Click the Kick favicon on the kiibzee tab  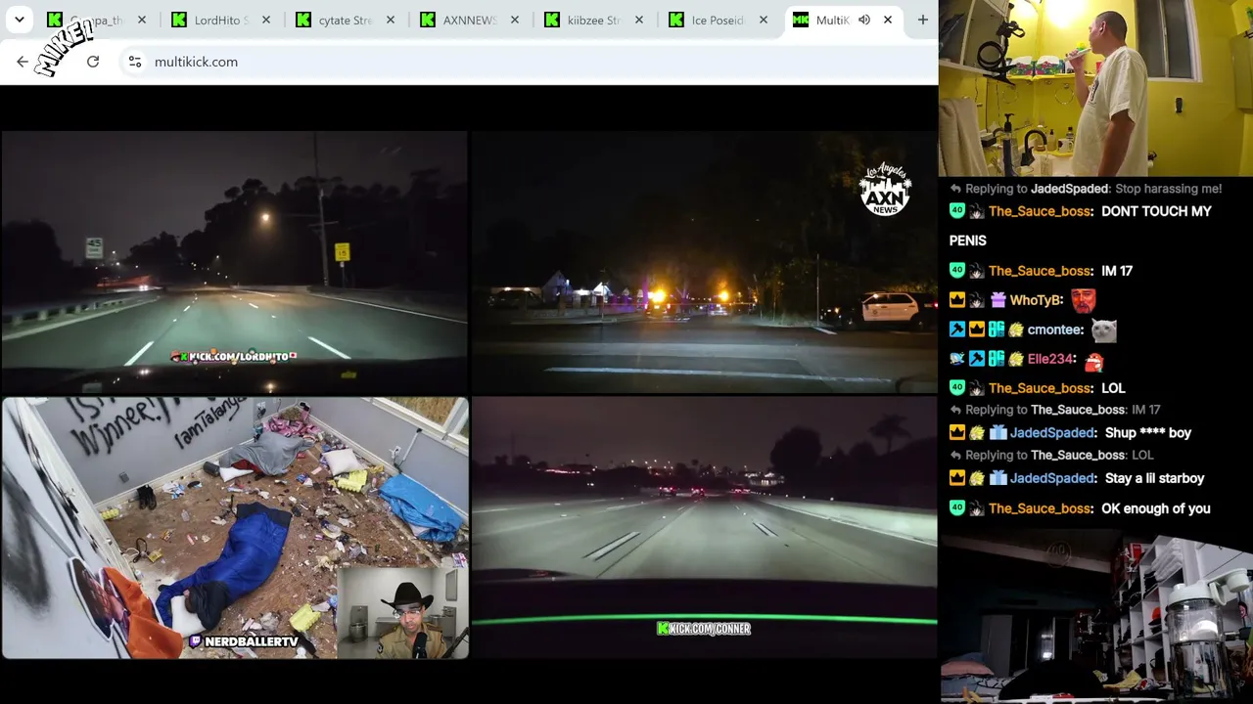click(x=552, y=20)
